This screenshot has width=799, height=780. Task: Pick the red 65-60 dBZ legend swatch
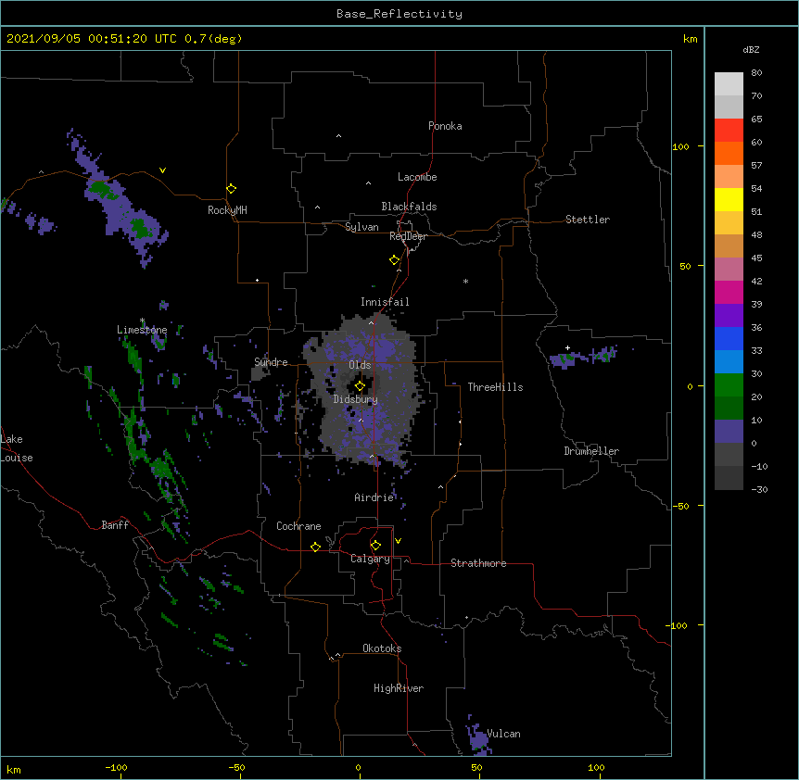point(729,131)
